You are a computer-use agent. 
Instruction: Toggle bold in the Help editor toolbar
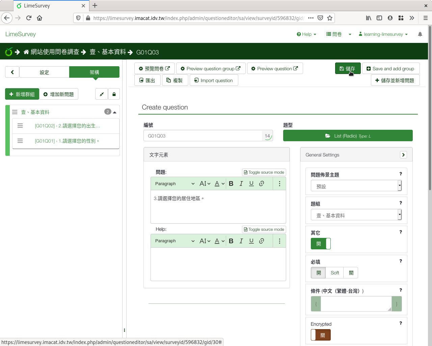click(231, 241)
